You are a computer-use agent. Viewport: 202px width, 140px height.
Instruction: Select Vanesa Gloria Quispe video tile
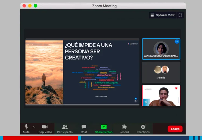point(161,49)
